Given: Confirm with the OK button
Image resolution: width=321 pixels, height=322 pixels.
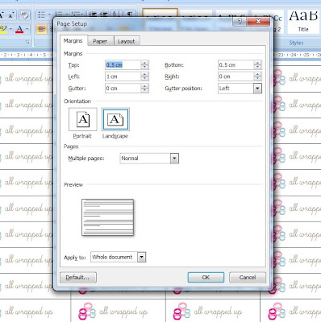Looking at the screenshot, I should coord(206,277).
